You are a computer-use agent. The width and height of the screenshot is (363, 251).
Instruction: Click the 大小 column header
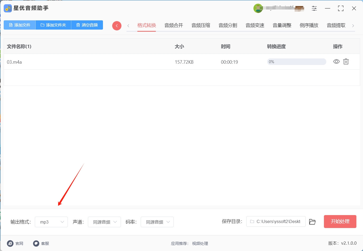(179, 47)
